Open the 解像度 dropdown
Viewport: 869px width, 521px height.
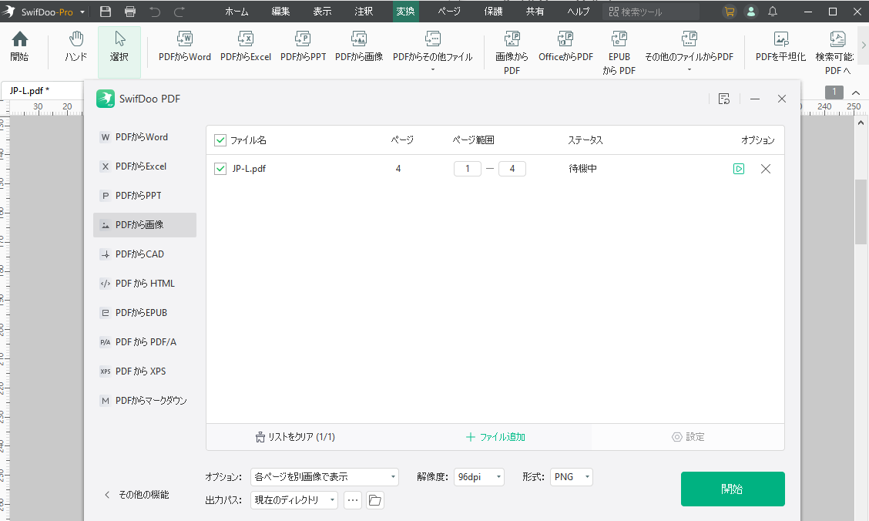pos(478,476)
